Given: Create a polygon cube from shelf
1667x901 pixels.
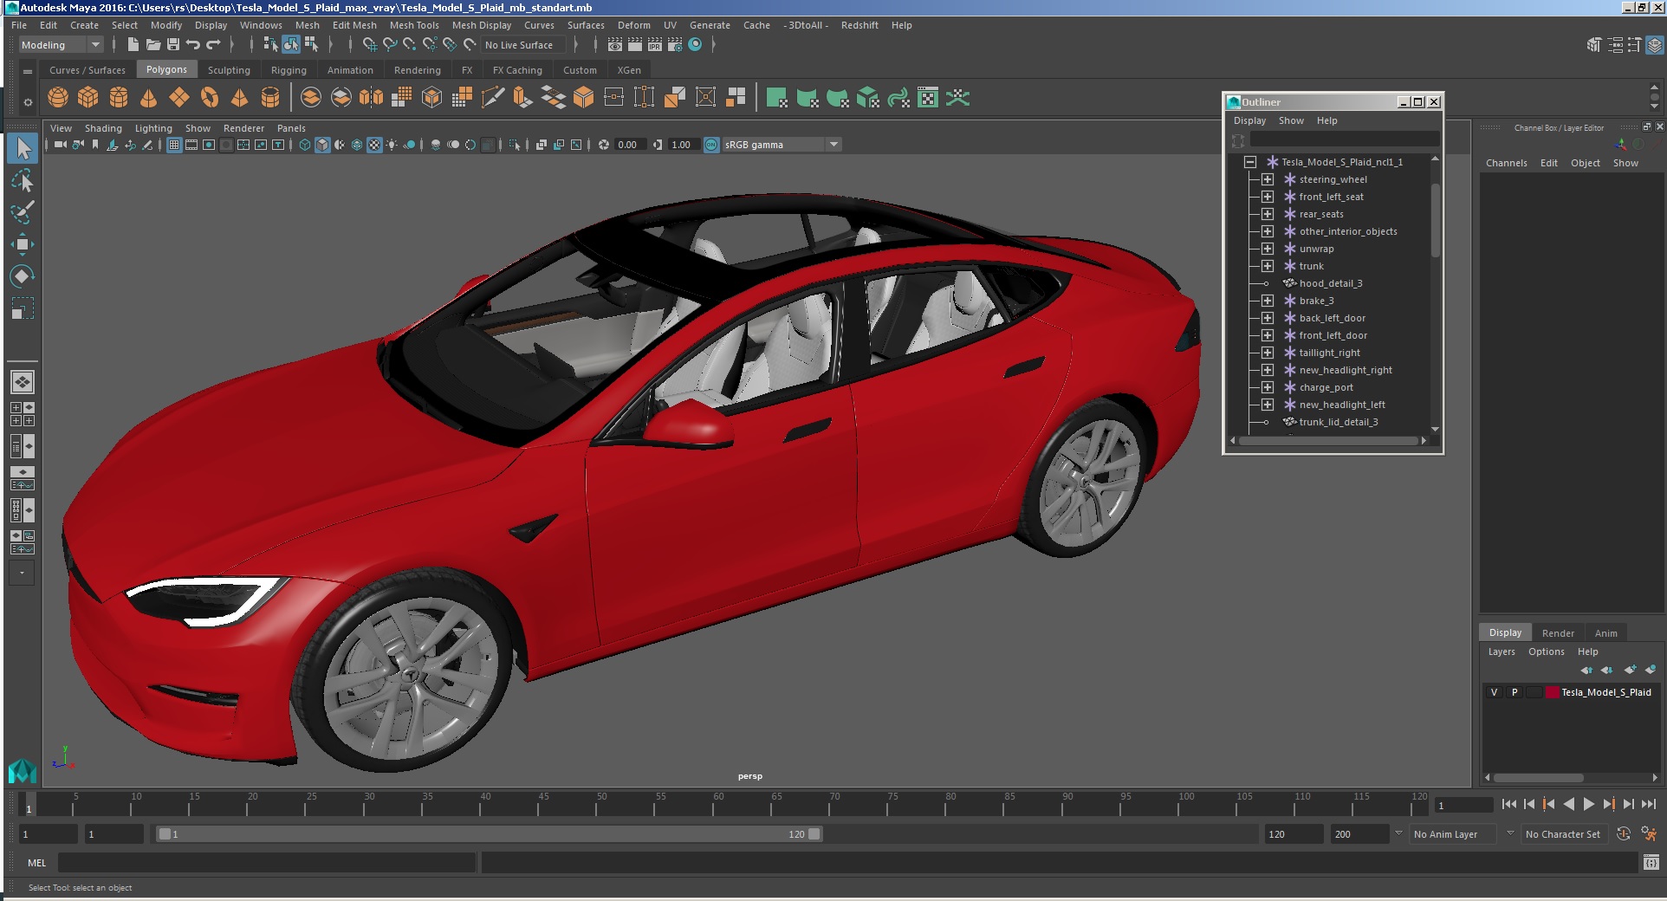Looking at the screenshot, I should tap(88, 98).
